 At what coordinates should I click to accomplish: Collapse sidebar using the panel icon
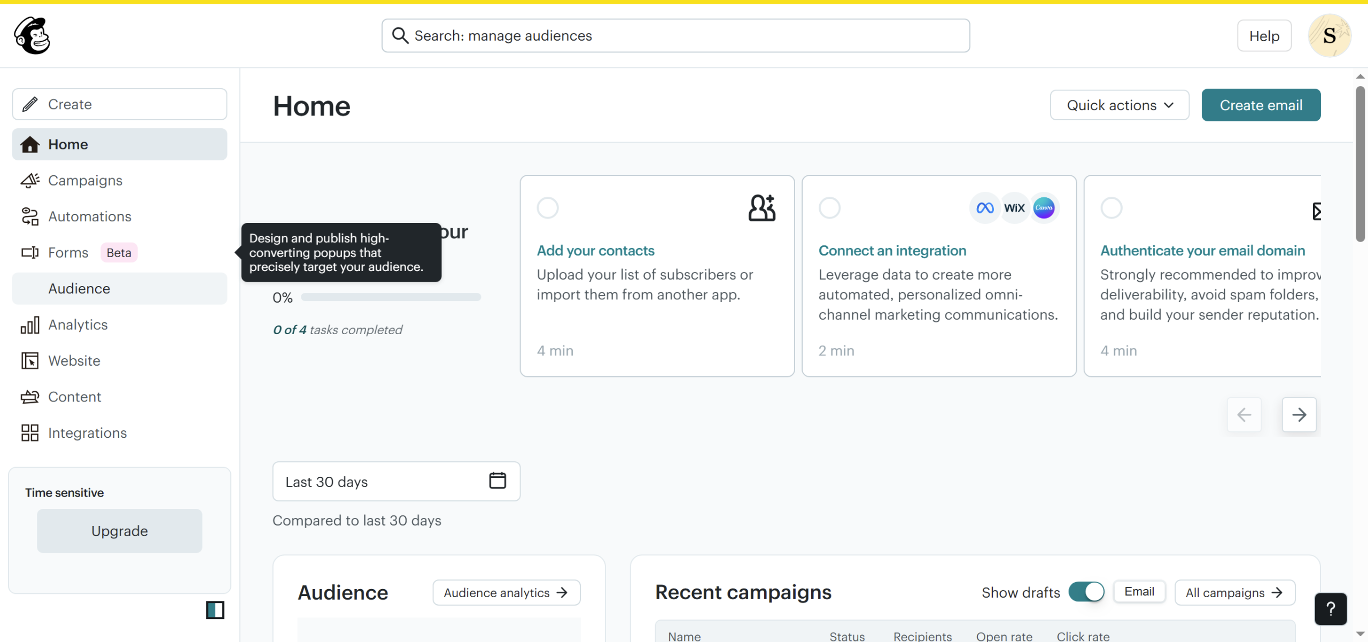pos(215,610)
